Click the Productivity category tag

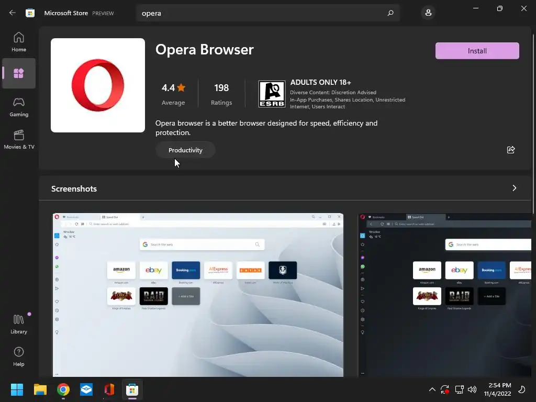185,150
